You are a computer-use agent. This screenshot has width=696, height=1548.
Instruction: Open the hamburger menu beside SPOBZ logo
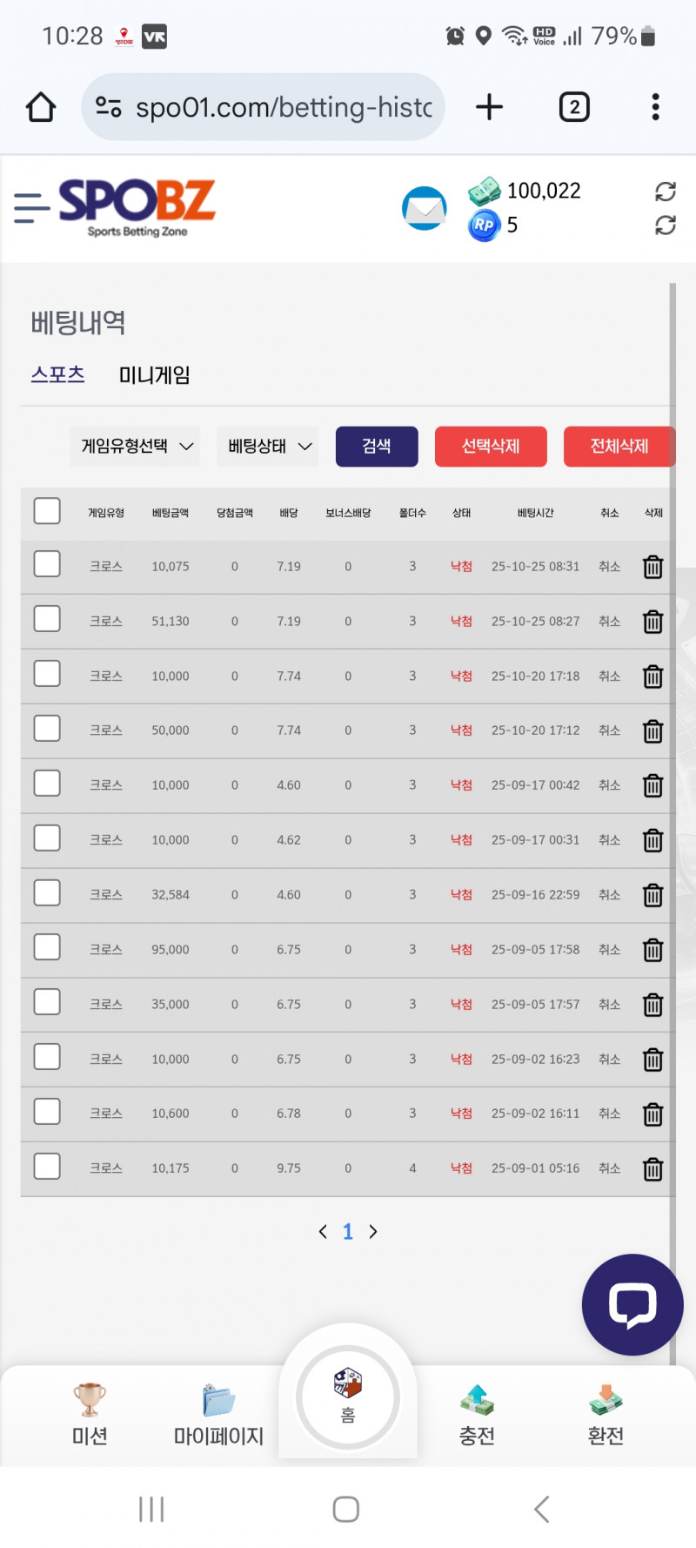(31, 208)
